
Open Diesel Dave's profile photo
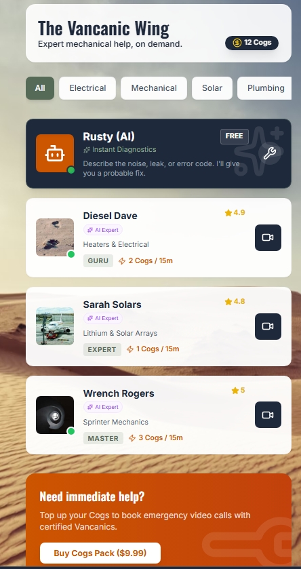click(55, 237)
